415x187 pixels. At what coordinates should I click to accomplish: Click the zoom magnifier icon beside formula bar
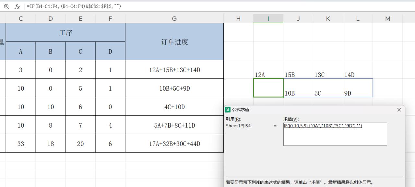point(6,6)
